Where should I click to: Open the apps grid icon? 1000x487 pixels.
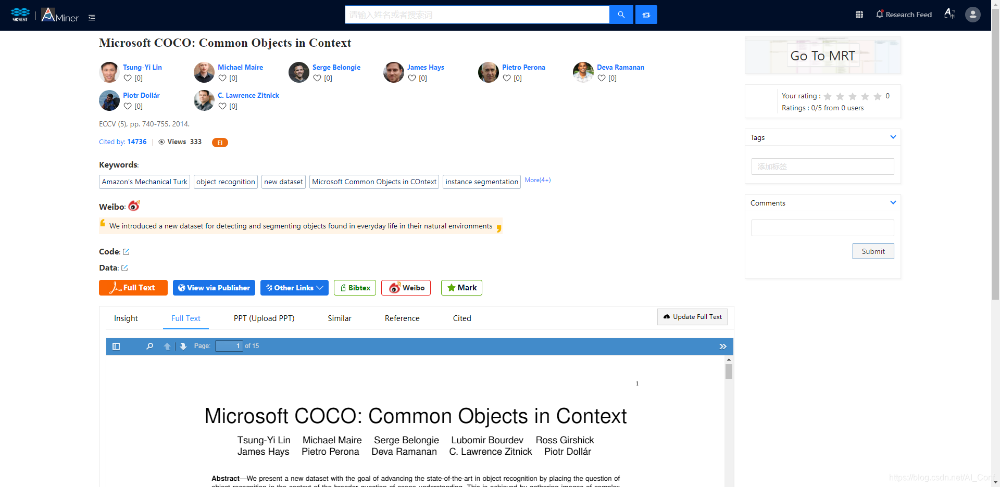click(x=859, y=15)
